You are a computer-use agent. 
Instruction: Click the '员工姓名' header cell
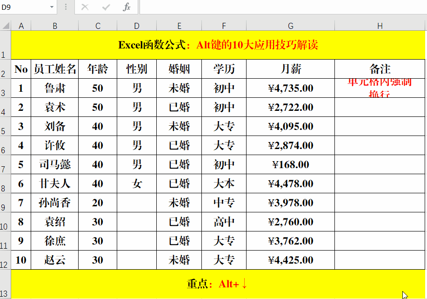coord(55,69)
